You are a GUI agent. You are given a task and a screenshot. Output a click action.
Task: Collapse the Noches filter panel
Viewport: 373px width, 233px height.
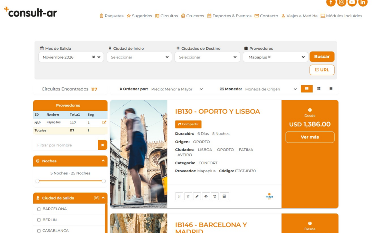click(103, 161)
